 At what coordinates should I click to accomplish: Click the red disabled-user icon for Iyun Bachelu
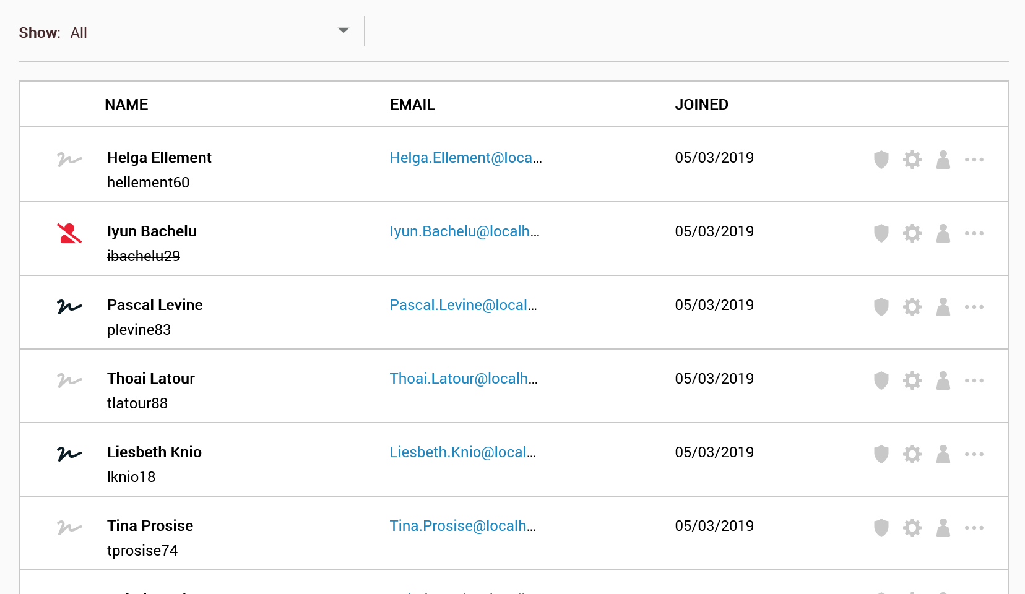[69, 233]
